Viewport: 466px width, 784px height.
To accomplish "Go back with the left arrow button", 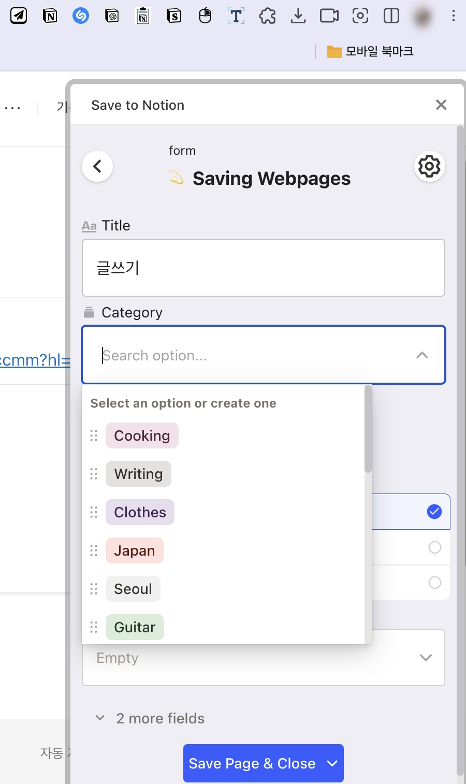I will point(97,166).
